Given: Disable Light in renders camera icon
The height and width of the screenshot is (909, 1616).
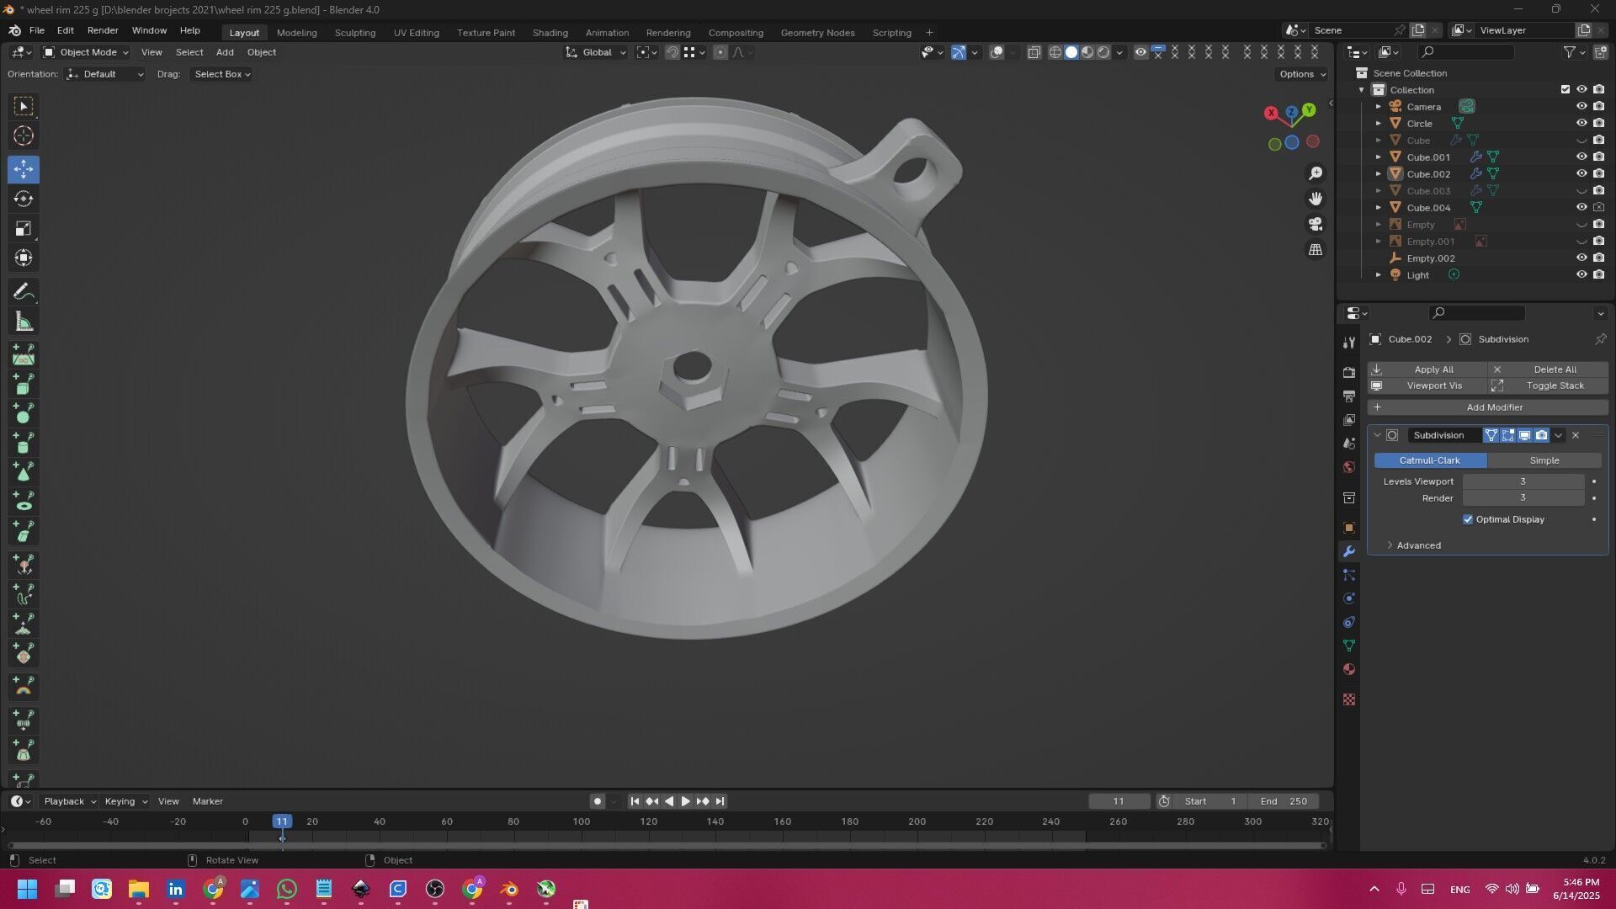Looking at the screenshot, I should click(x=1598, y=275).
